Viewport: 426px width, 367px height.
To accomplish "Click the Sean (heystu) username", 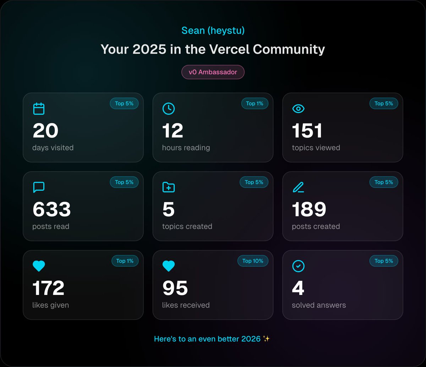I will point(213,31).
